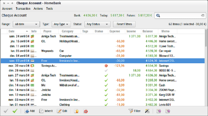The image size is (208, 116).
Task: Open the Actions menu
Action: (x=38, y=8)
